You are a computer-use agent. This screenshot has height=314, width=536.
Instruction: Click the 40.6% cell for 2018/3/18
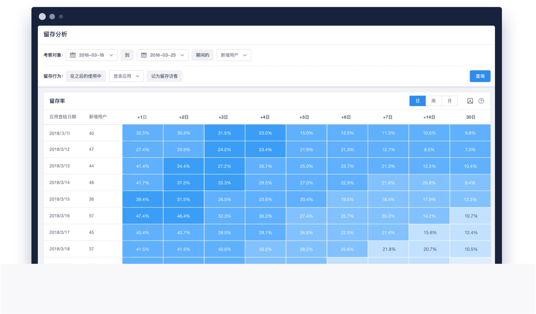point(225,249)
